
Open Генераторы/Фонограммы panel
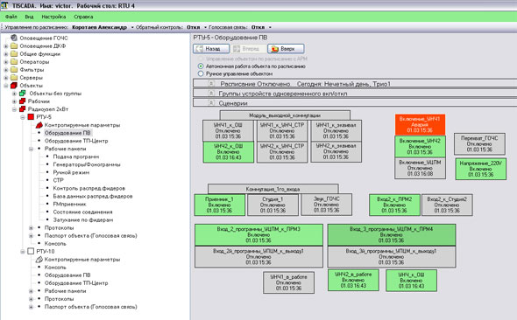tap(87, 164)
